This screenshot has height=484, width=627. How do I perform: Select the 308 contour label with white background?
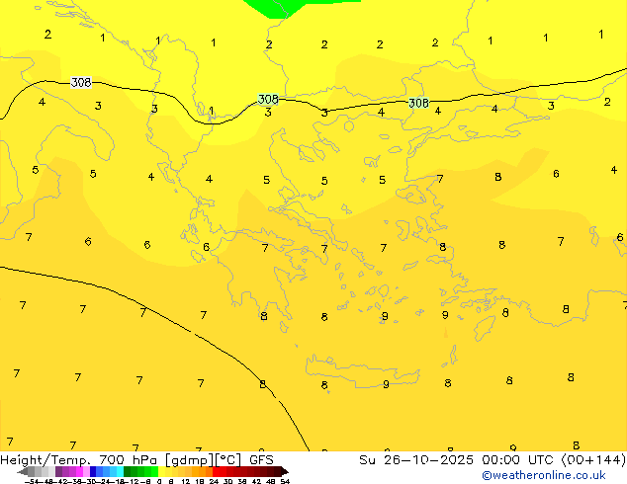[81, 82]
